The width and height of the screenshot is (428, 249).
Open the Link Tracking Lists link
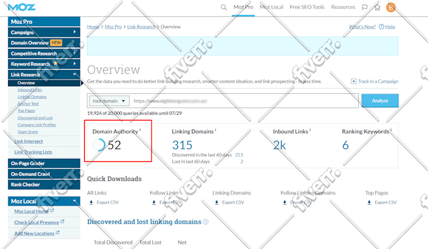(x=33, y=152)
